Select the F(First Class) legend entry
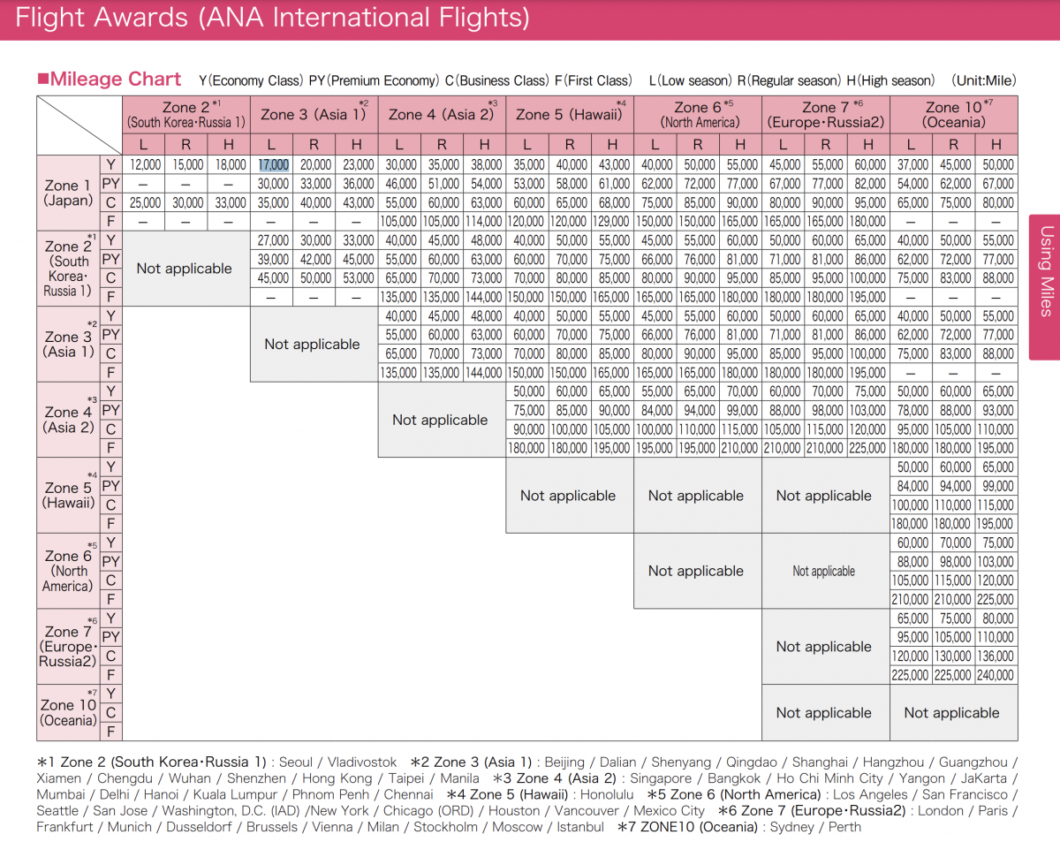 click(594, 80)
